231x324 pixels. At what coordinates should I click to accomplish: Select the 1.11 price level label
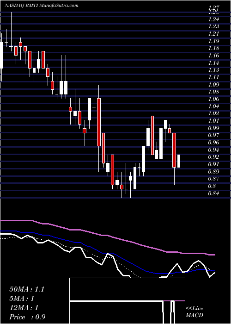point(214,77)
